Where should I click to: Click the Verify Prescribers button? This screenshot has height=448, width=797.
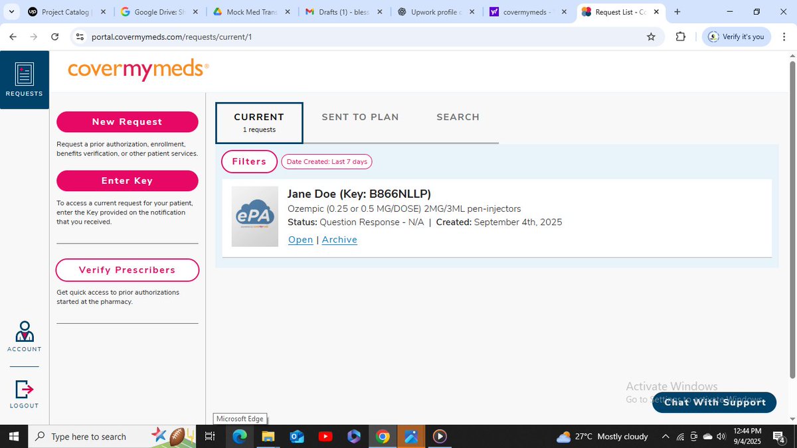click(127, 270)
